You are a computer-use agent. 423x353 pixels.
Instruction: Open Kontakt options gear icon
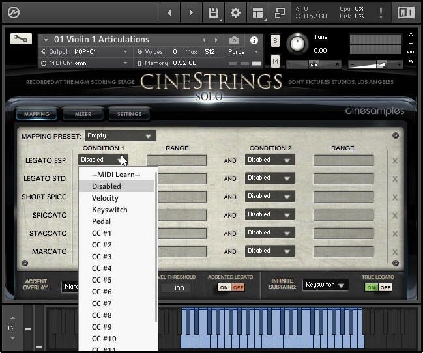point(235,12)
